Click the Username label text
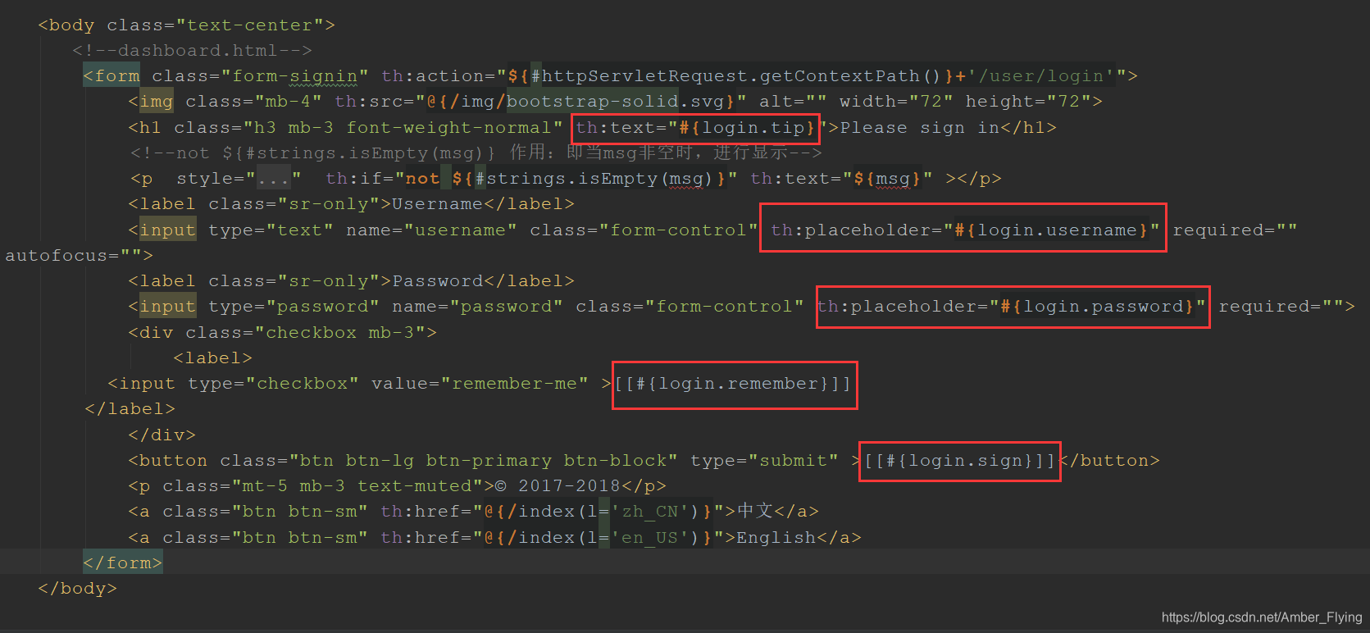The height and width of the screenshot is (633, 1370). click(438, 204)
